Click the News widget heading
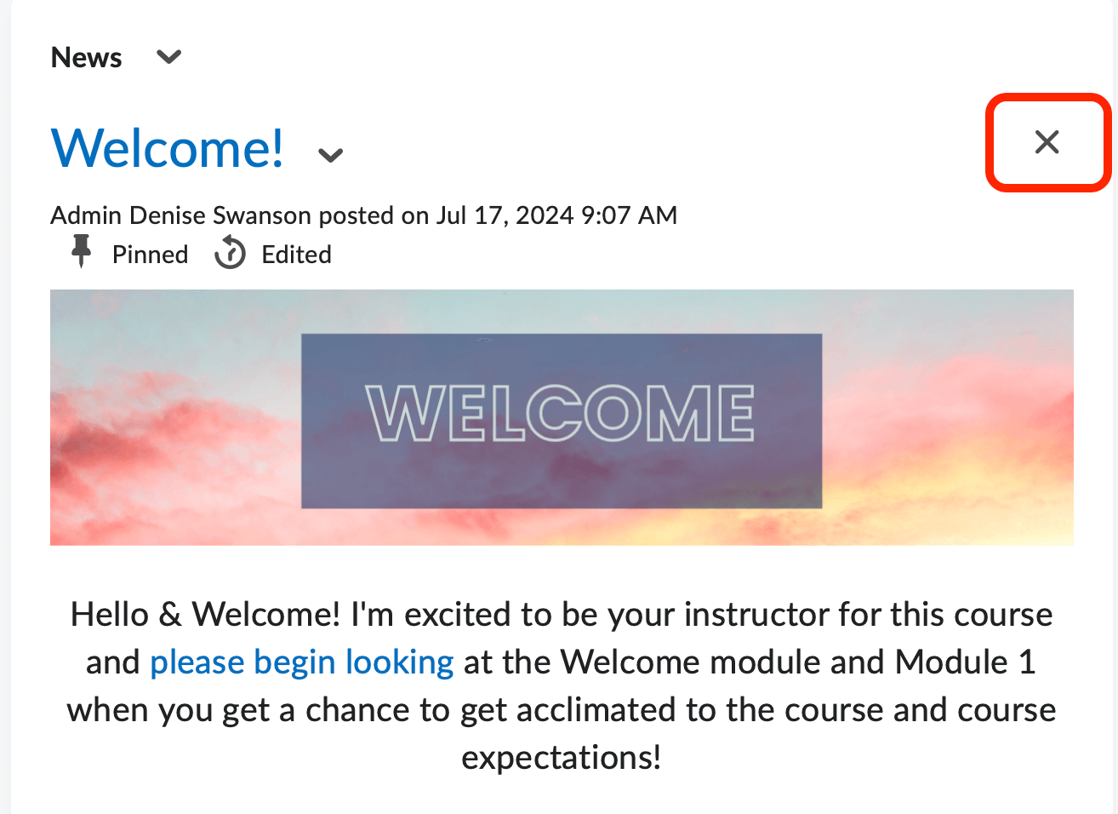Image resolution: width=1118 pixels, height=814 pixels. click(x=87, y=57)
